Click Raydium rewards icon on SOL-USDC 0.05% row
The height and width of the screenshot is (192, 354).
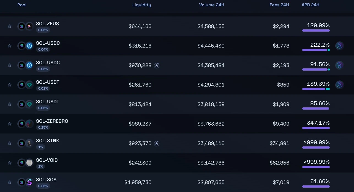[x=339, y=65]
